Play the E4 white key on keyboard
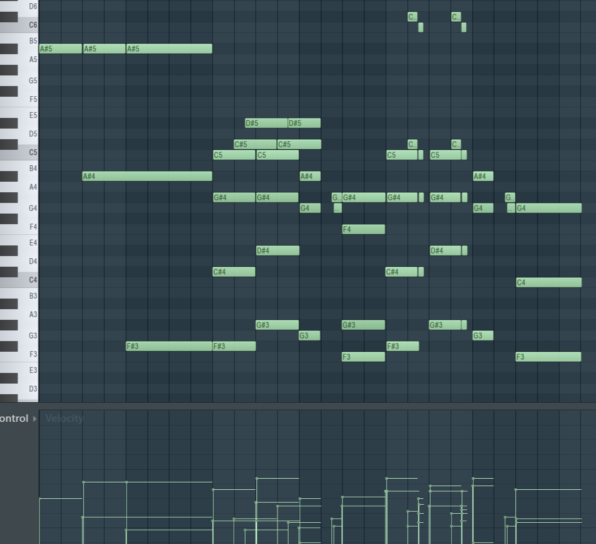 click(28, 243)
